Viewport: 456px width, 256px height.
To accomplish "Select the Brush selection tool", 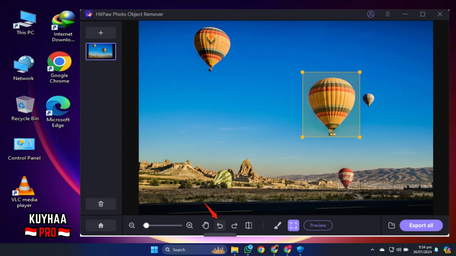I will (278, 225).
